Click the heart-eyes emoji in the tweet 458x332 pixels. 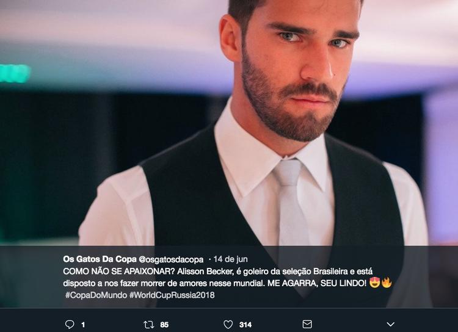tap(375, 283)
